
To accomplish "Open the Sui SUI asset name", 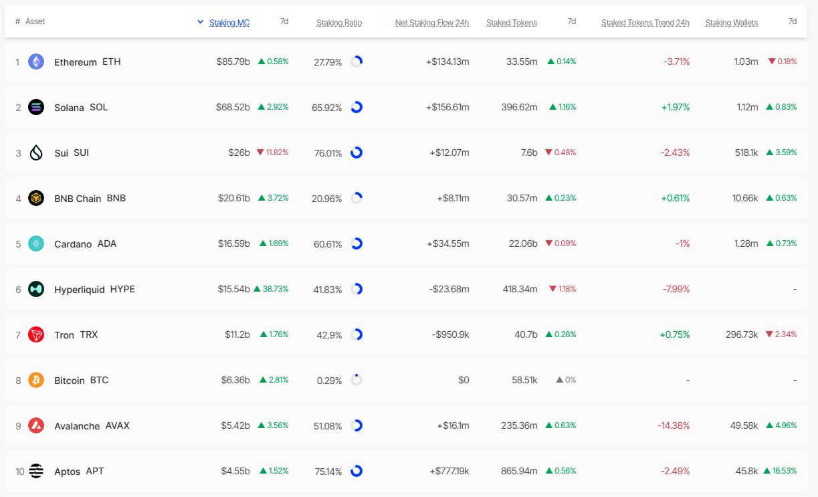I will tap(72, 153).
